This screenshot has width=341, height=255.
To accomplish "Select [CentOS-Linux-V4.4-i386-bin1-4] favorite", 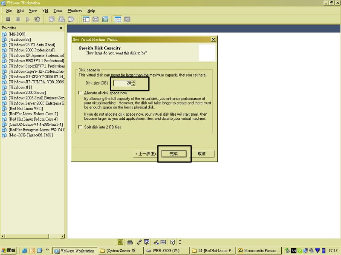I will [36, 124].
